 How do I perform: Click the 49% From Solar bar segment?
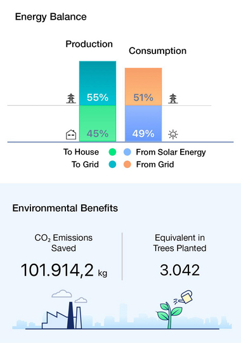click(x=143, y=124)
